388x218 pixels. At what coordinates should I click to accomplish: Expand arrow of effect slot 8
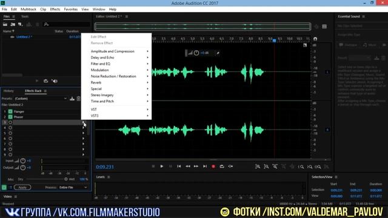(84, 150)
